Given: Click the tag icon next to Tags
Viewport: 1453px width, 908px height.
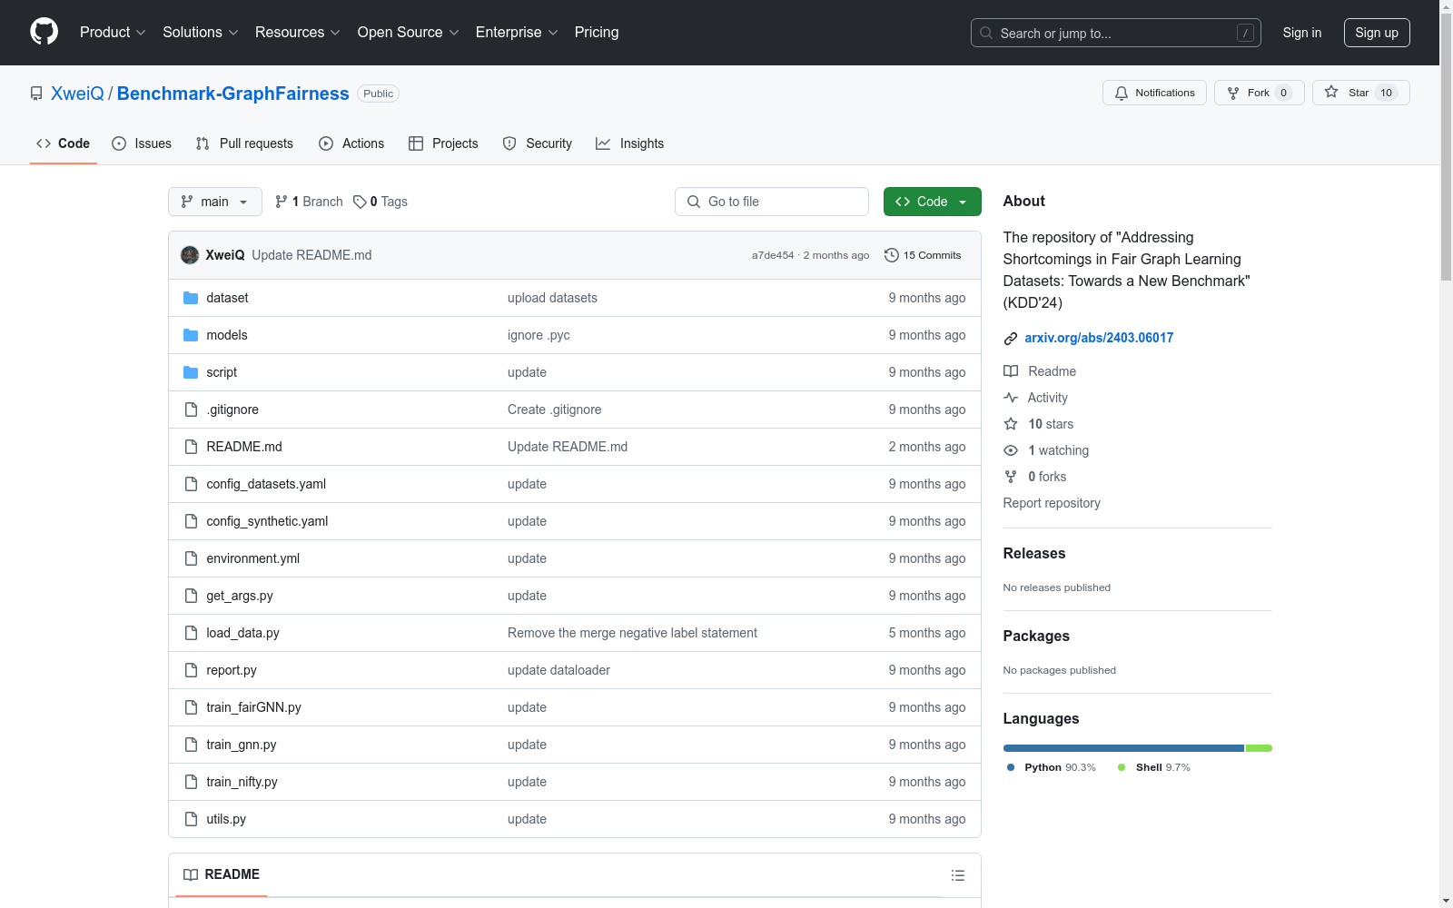Looking at the screenshot, I should [x=360, y=202].
